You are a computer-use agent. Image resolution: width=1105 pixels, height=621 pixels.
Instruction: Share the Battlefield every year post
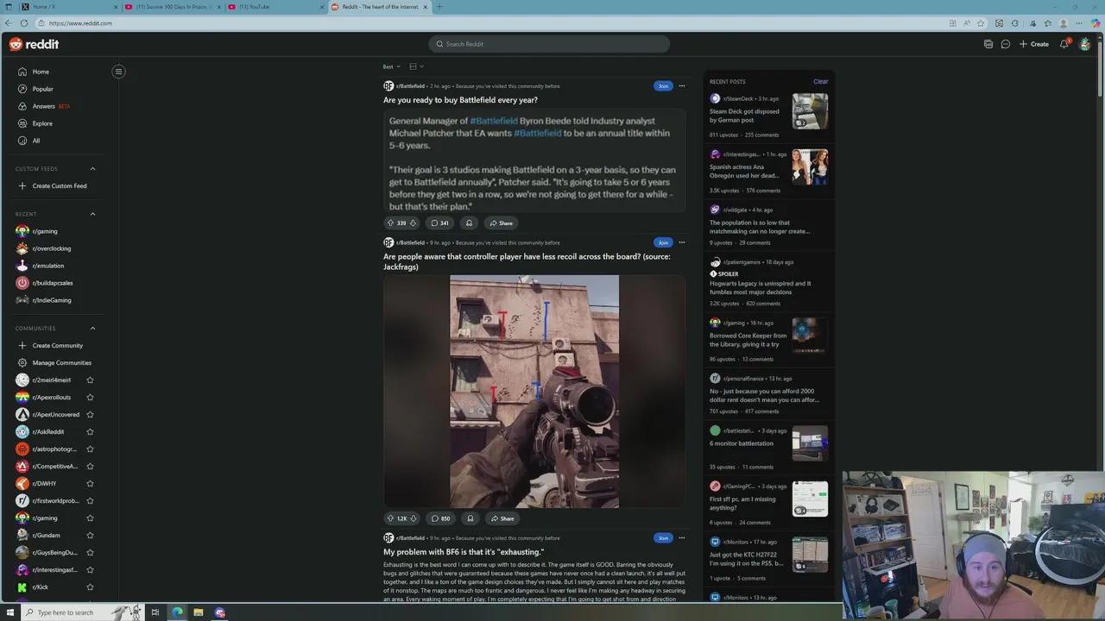coord(501,223)
